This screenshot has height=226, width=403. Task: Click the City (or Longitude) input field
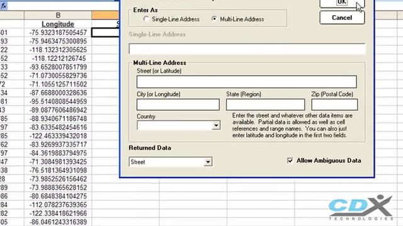(x=178, y=105)
